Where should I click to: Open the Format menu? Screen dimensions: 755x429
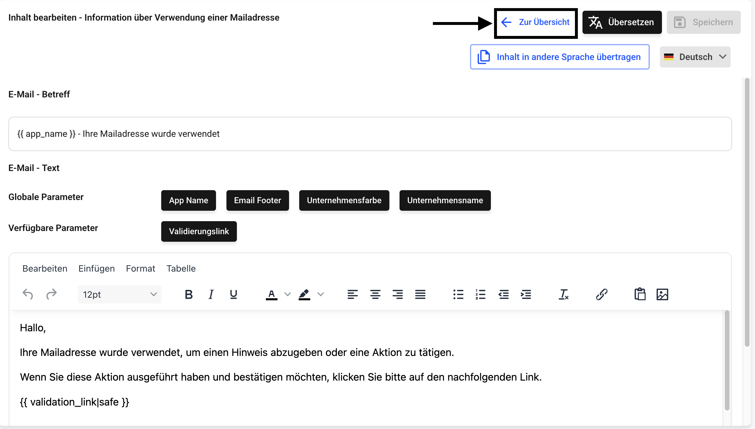point(140,268)
